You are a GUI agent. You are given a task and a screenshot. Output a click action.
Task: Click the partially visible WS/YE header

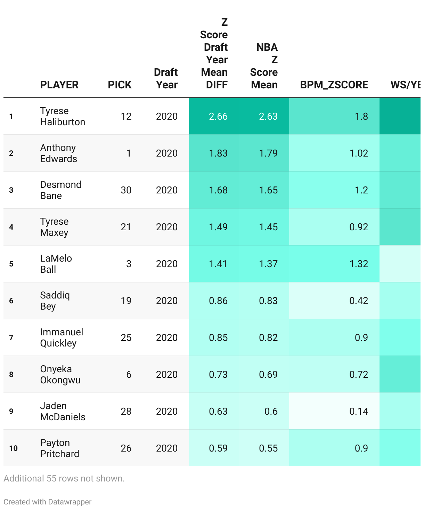point(405,85)
